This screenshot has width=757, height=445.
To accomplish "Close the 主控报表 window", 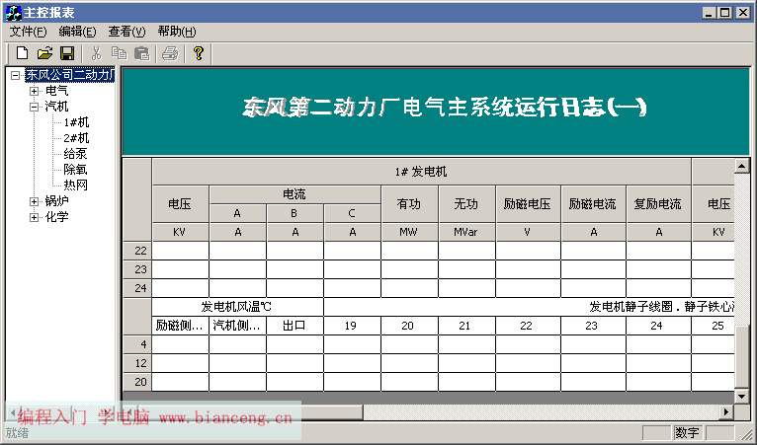I will [742, 13].
